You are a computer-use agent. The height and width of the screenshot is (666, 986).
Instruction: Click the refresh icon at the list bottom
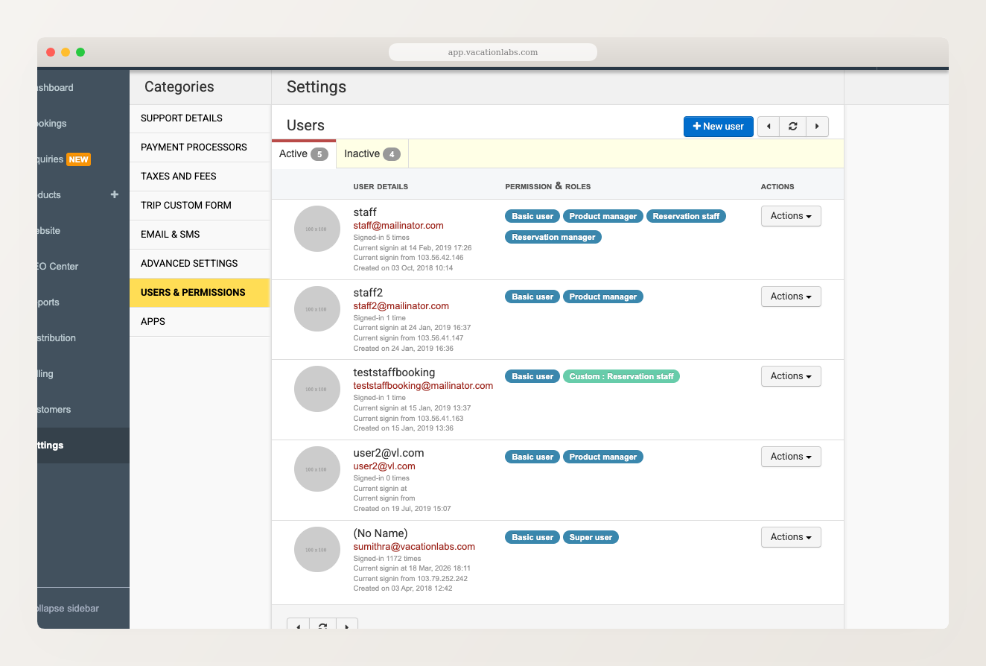(322, 626)
